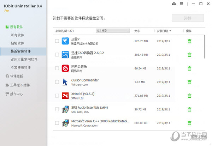Screen dimensions: 212x146
Task: Tick the Microsoft Visual C++ 2008 checkbox
Action: (x=57, y=123)
